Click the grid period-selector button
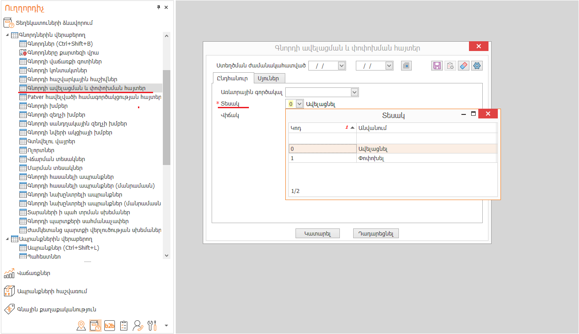The height and width of the screenshot is (334, 579). click(406, 66)
